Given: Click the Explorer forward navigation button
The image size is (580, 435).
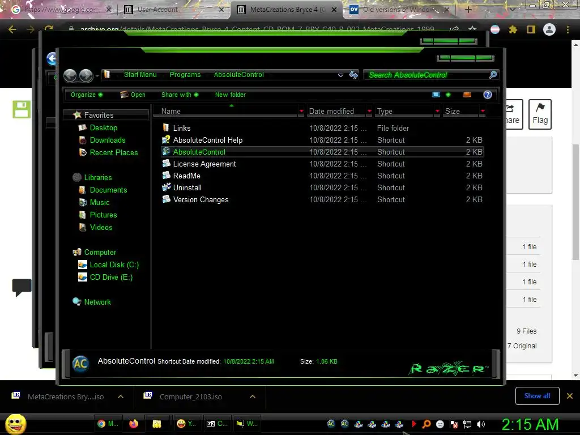Looking at the screenshot, I should [86, 75].
